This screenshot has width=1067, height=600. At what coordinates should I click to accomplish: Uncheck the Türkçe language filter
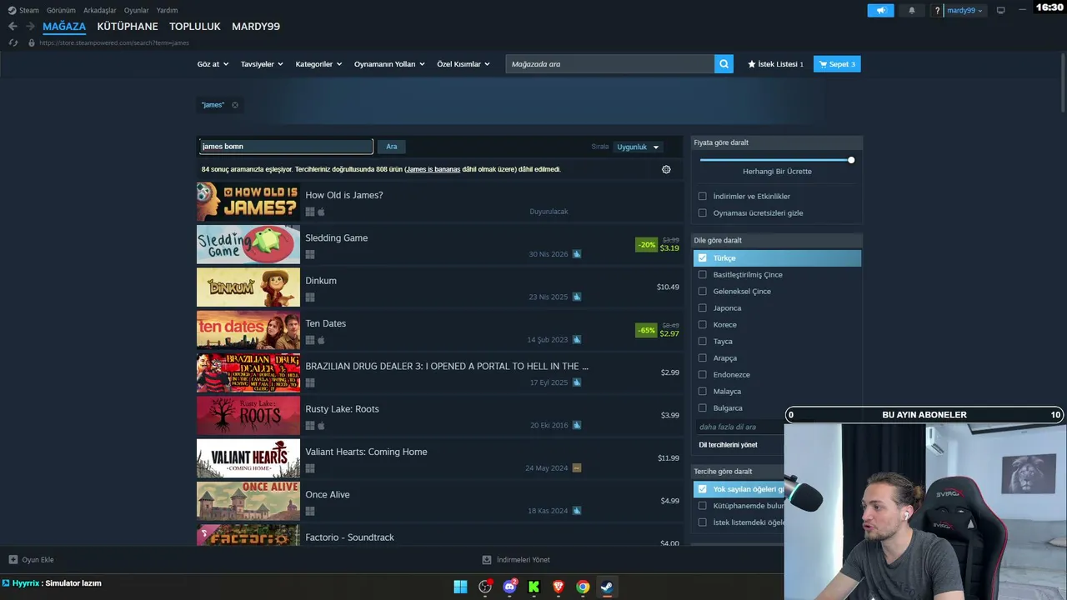tap(703, 258)
